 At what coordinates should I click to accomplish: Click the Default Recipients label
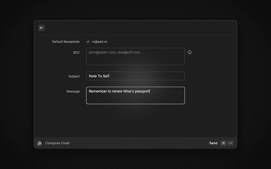(x=66, y=42)
